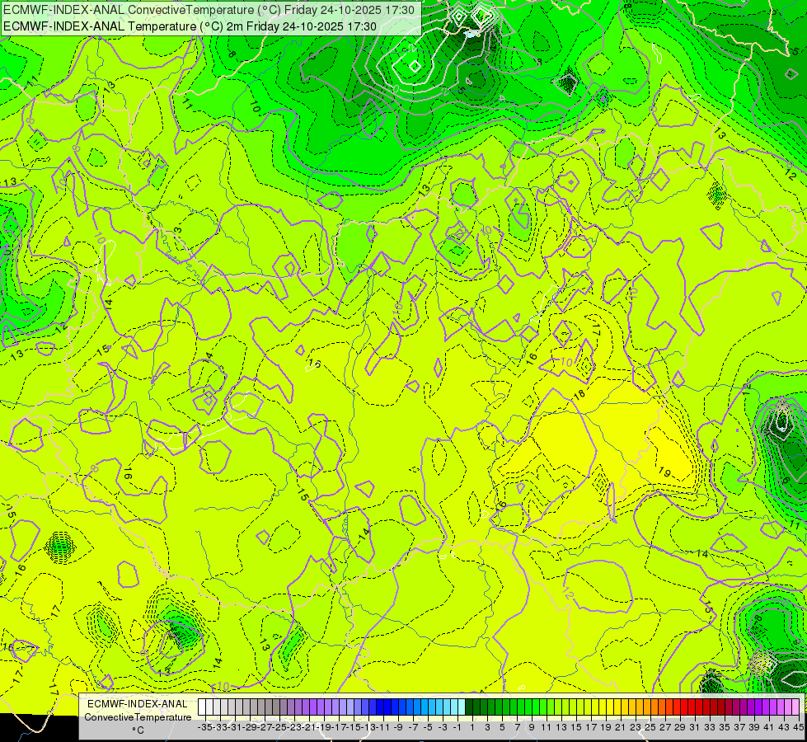807x742 pixels.
Task: Click the ConvectiveTemperature title line at top
Action: pos(209,10)
